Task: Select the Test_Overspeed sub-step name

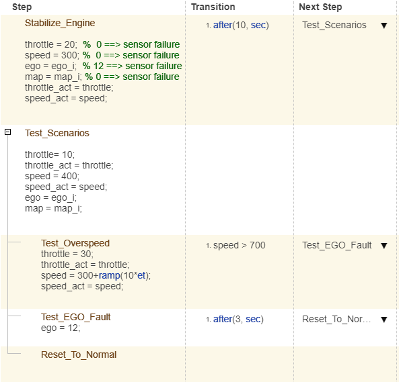Action: coord(75,243)
